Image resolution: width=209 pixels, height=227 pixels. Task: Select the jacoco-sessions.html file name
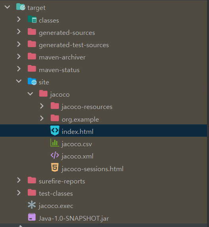pos(92,169)
